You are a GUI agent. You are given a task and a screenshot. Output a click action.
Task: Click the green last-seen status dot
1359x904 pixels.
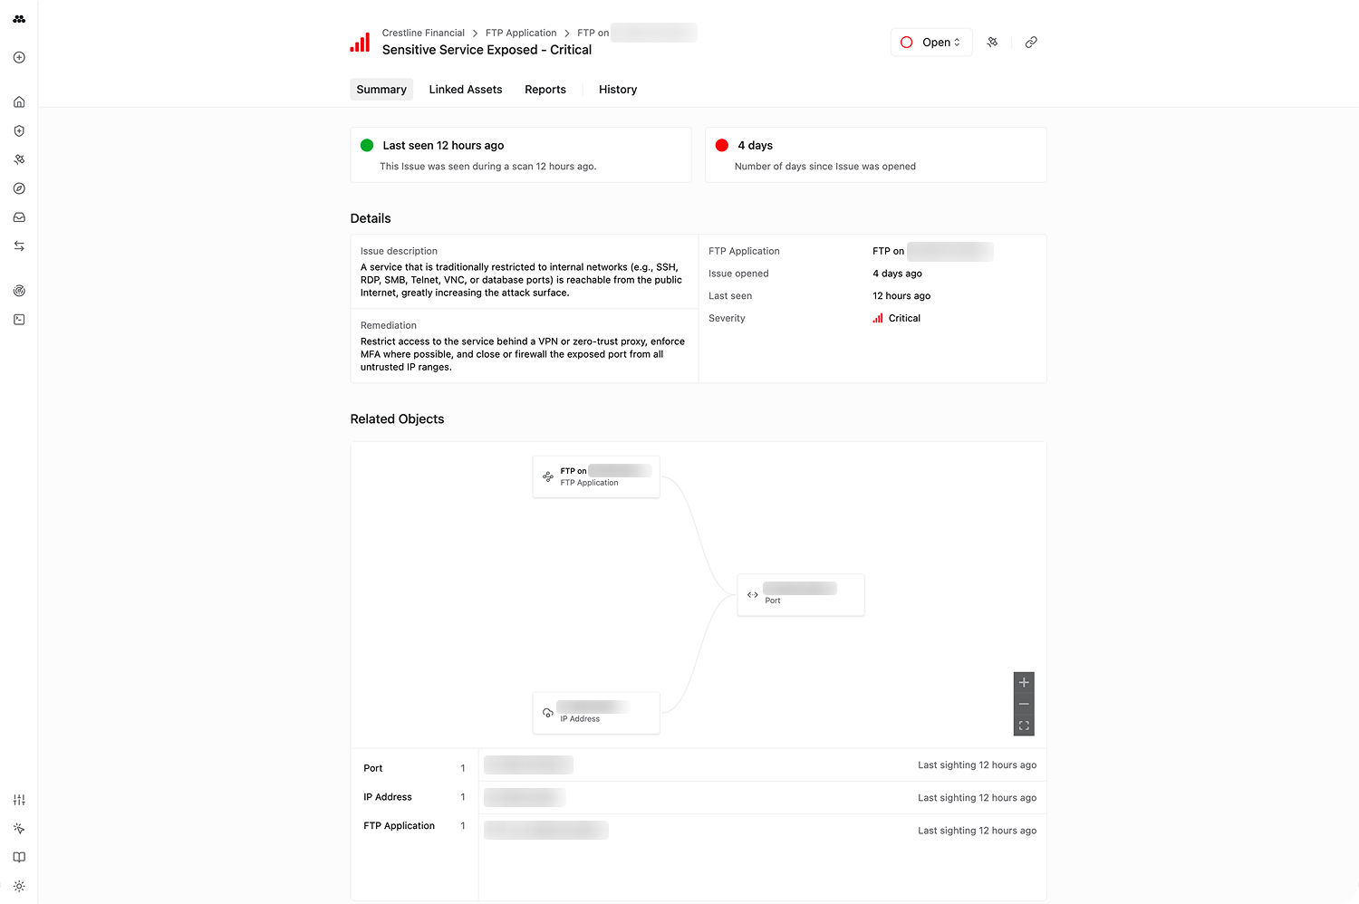tap(367, 145)
